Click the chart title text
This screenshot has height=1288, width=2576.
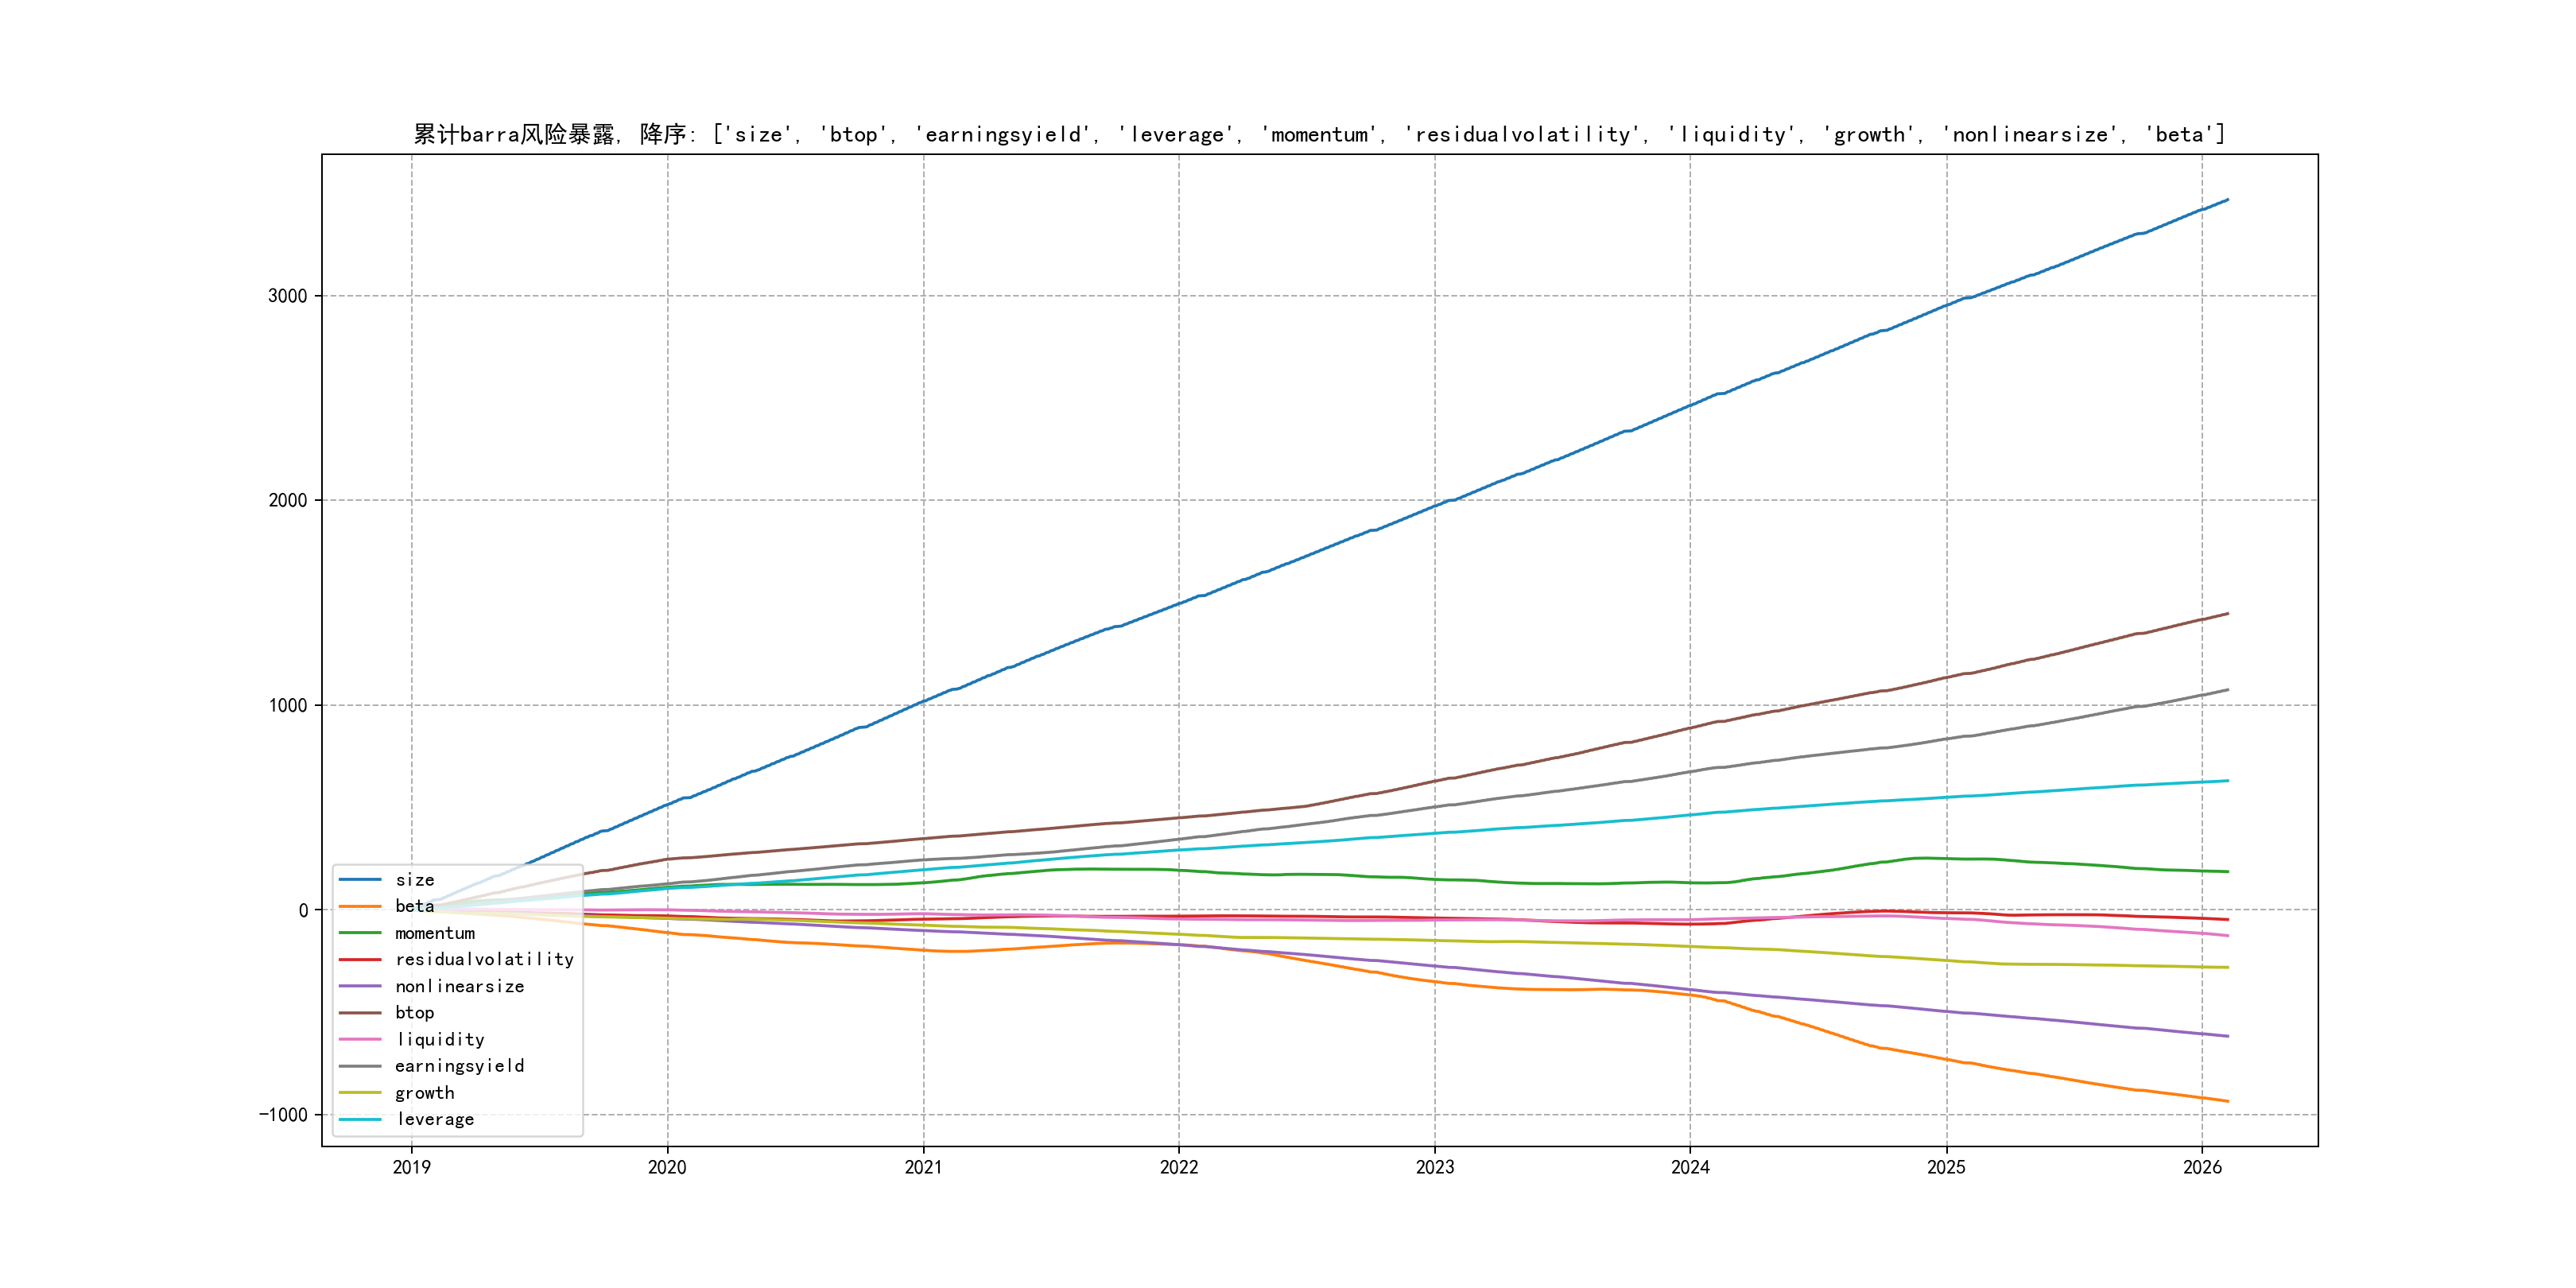[x=1319, y=134]
